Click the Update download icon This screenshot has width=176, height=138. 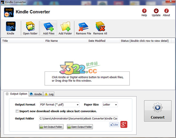click(156, 12)
